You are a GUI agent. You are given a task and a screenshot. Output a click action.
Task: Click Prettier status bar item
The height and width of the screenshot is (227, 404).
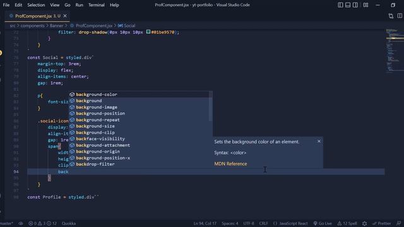tap(381, 223)
